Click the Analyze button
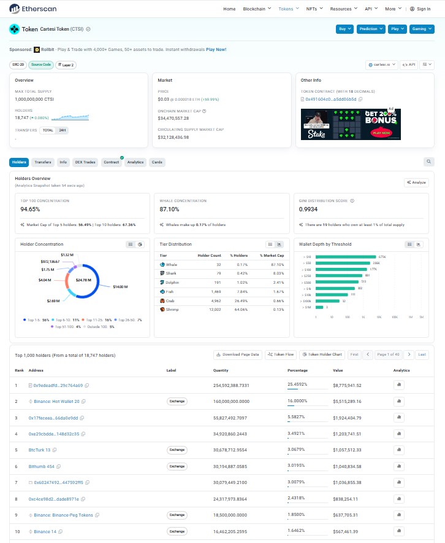The image size is (445, 543). 416,182
